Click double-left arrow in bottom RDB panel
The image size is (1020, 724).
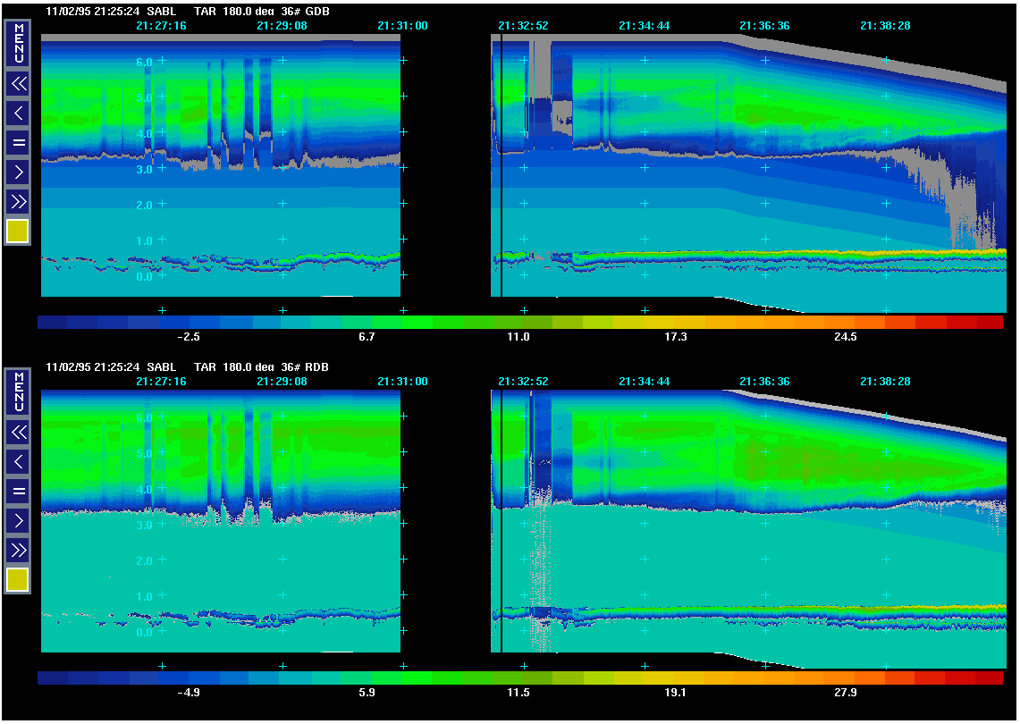[18, 433]
